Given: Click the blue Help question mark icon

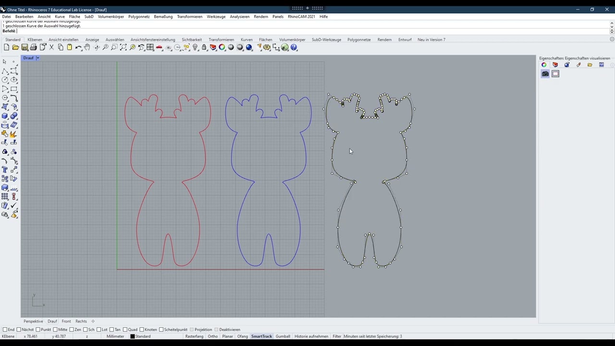Looking at the screenshot, I should tap(294, 48).
